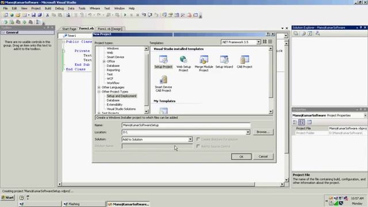Screen dimensions: 368x207
Task: Click the Browse button
Action: [263, 132]
